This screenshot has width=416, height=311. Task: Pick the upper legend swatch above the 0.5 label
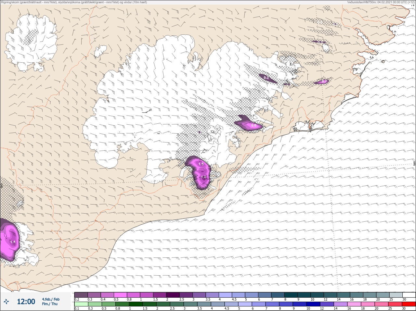point(120,295)
